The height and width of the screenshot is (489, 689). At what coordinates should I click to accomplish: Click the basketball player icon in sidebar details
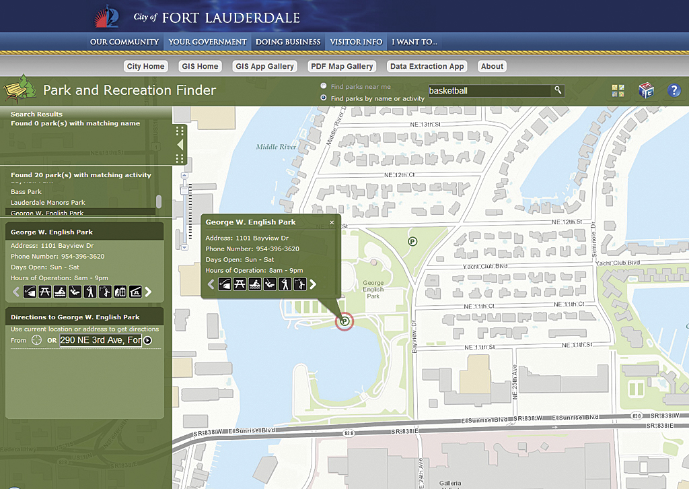click(x=105, y=292)
